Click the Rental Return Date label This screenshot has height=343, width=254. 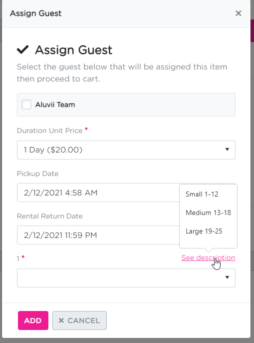[x=49, y=216]
